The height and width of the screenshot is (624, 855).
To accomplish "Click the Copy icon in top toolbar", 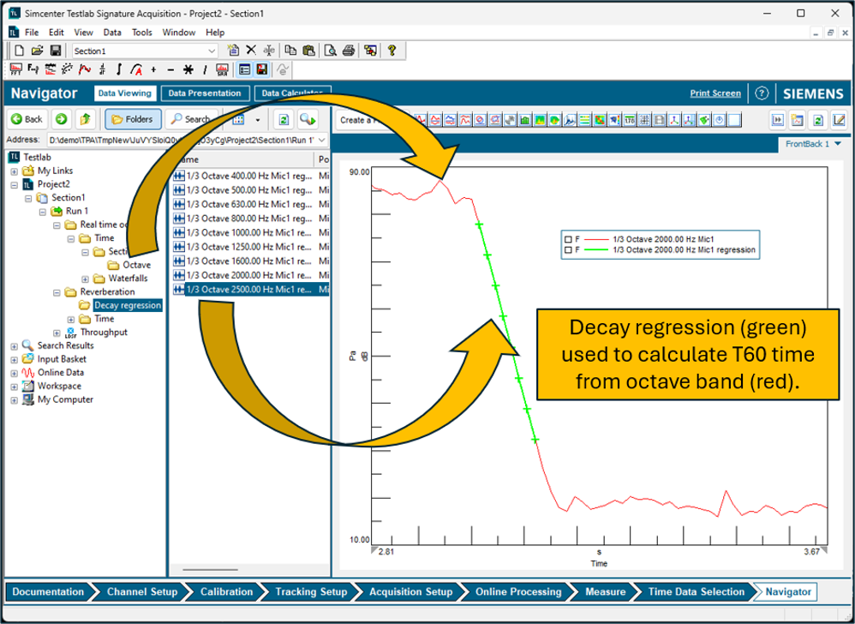I will click(x=290, y=51).
